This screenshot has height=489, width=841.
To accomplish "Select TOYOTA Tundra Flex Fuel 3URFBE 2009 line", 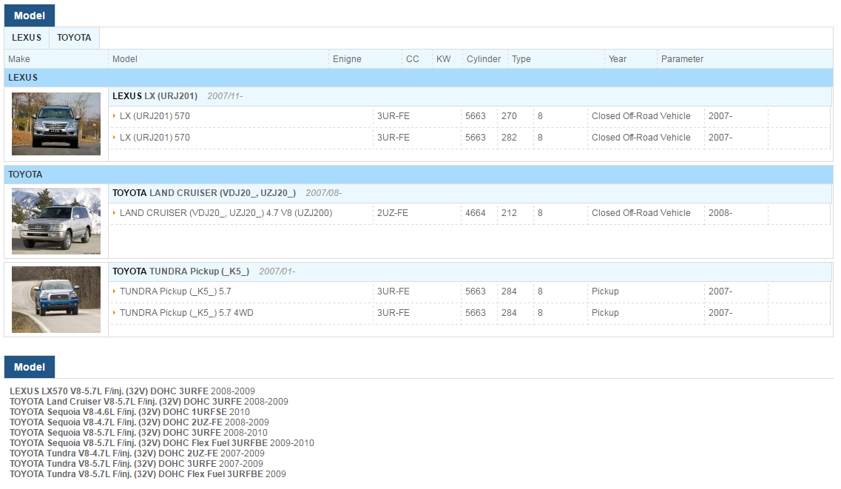I will [148, 474].
